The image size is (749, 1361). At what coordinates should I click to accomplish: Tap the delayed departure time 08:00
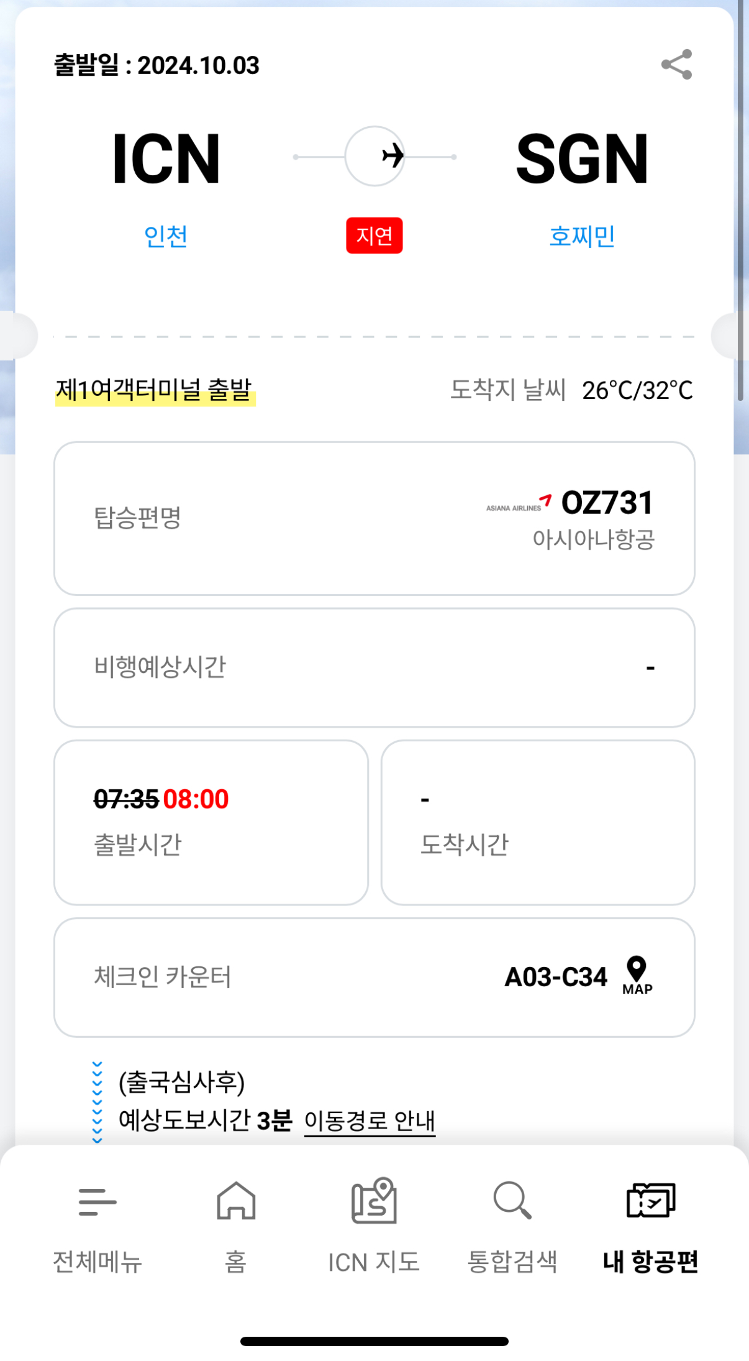(196, 799)
